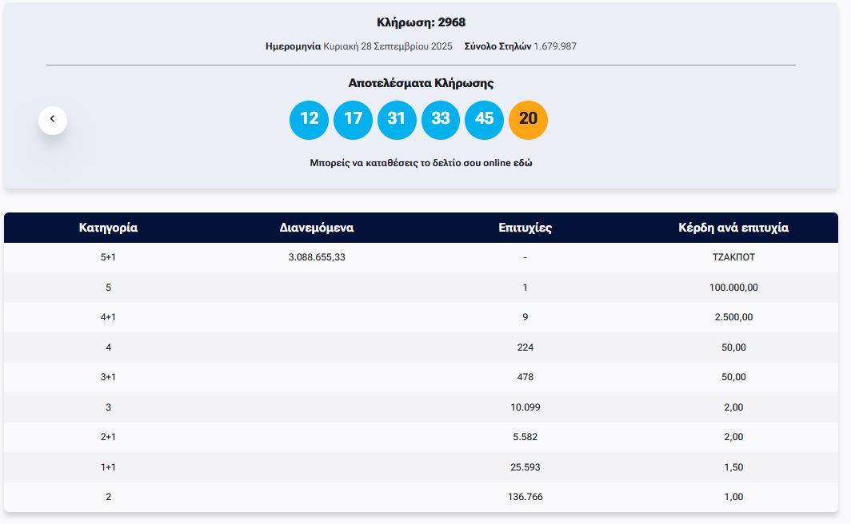Click the draw title Κλήρωση: 2968
The image size is (851, 524).
(421, 22)
